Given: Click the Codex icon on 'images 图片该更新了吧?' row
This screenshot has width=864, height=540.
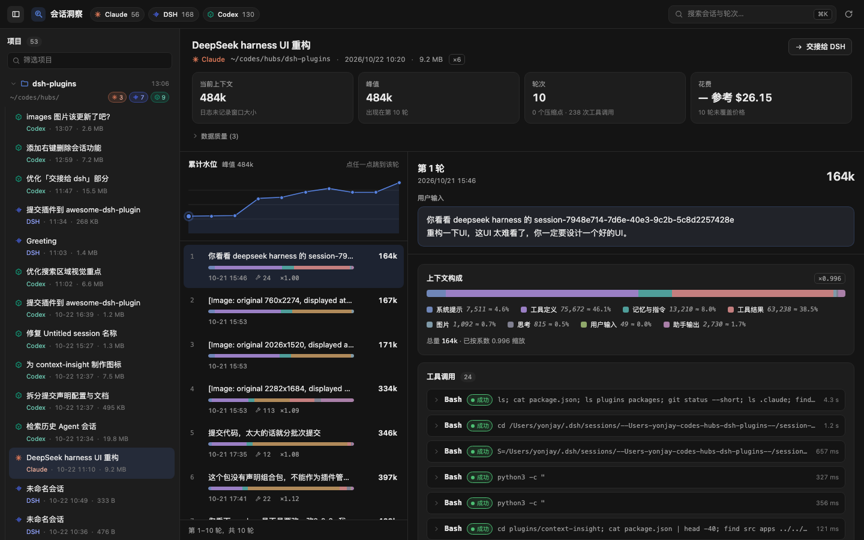Looking at the screenshot, I should (x=19, y=117).
